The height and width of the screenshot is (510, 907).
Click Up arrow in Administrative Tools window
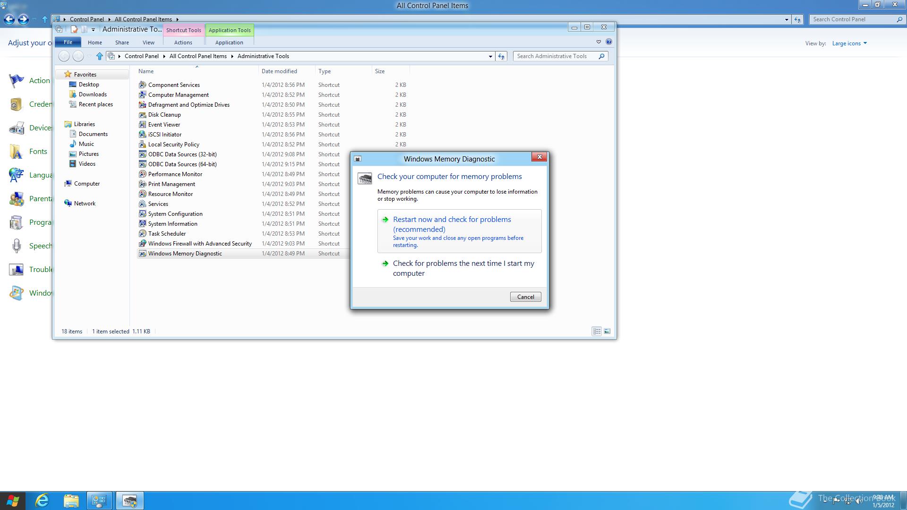[99, 56]
